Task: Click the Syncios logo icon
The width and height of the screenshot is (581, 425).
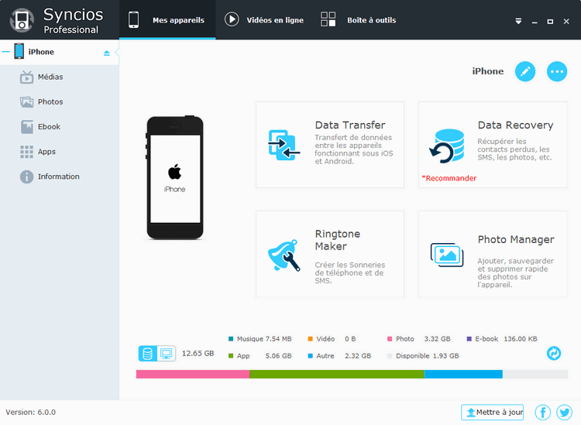Action: (x=22, y=20)
